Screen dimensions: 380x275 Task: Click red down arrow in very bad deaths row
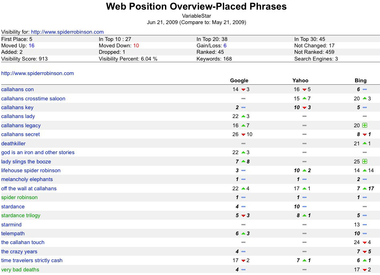click(x=364, y=270)
